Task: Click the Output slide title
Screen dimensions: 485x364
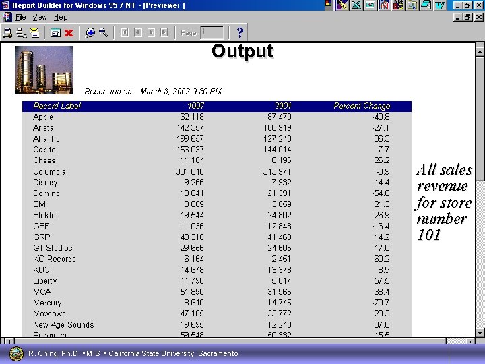Action: coord(243,52)
